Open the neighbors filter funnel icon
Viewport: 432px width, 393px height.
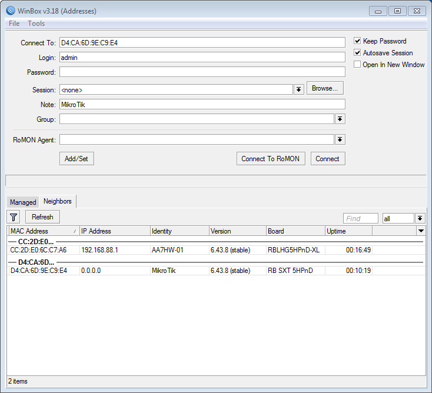click(13, 217)
